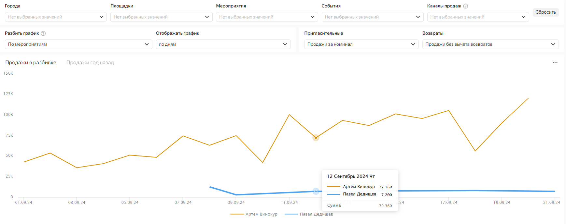Open По мероприятиям split selector
Viewport: 566px width, 224px height.
pos(78,44)
